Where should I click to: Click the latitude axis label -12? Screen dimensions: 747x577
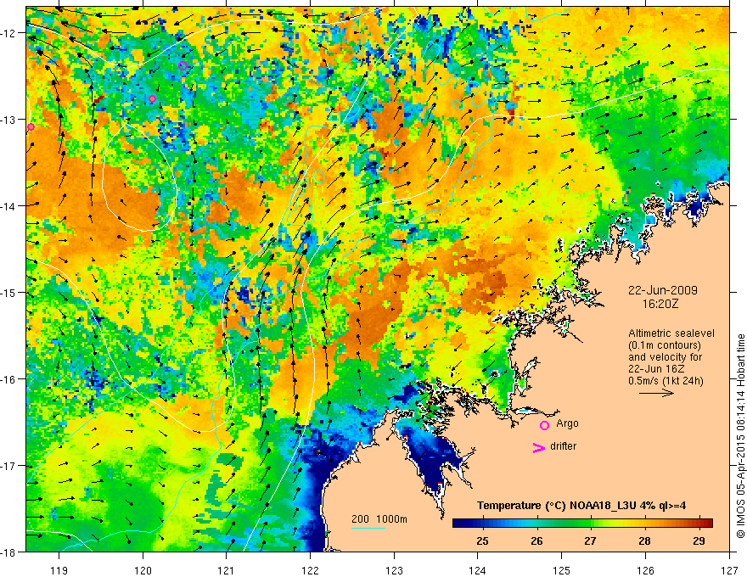(8, 33)
